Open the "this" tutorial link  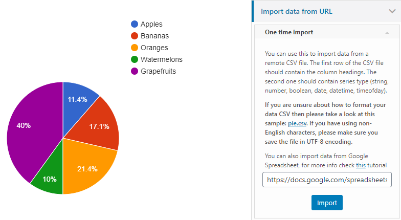point(361,165)
